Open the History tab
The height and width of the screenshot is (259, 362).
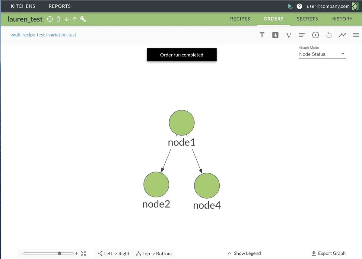(341, 19)
